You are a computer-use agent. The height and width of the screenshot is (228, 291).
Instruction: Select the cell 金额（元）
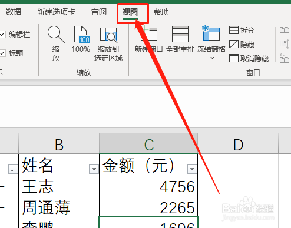coord(148,165)
